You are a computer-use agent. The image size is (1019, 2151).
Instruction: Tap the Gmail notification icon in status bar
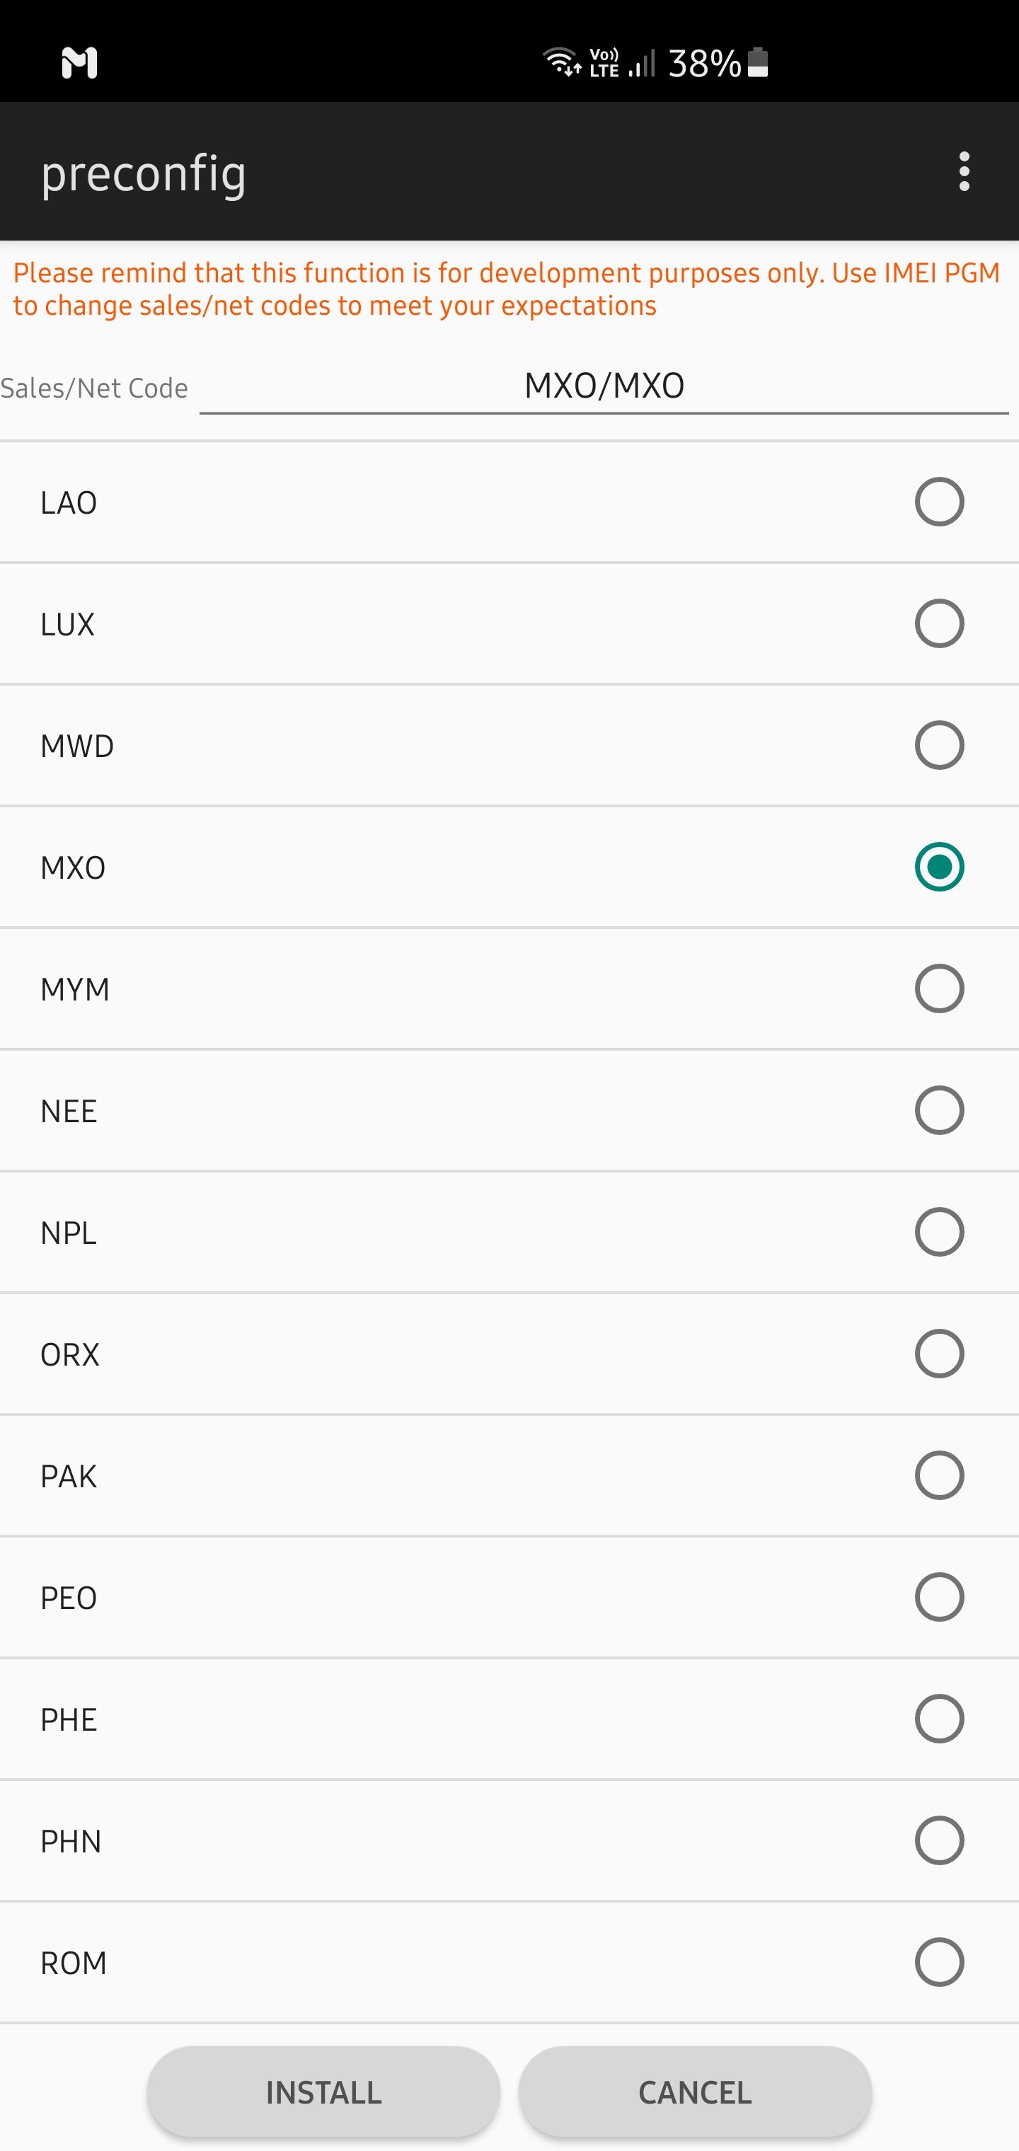pos(79,63)
